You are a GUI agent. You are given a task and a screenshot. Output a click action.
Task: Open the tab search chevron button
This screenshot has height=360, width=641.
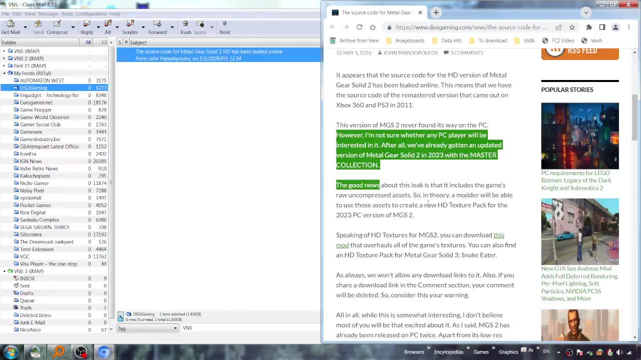(x=586, y=12)
